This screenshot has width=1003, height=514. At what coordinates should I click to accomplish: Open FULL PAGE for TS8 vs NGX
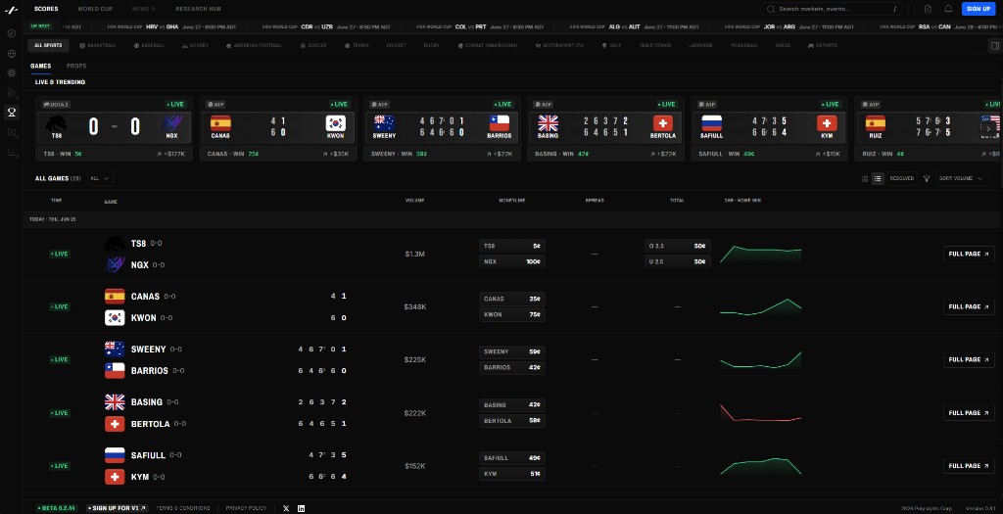[969, 254]
